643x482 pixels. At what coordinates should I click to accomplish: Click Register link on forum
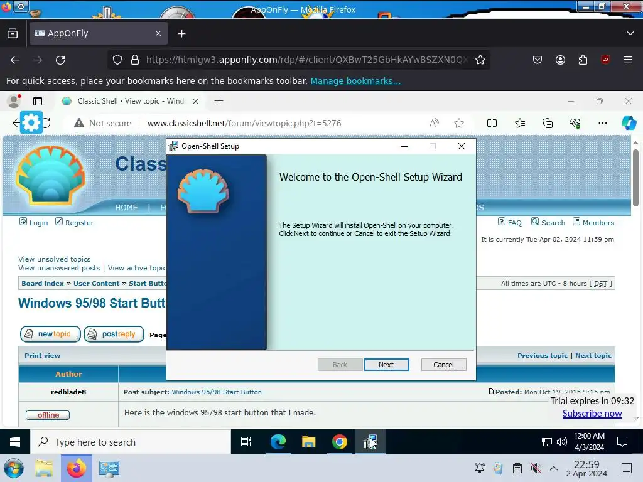point(80,223)
